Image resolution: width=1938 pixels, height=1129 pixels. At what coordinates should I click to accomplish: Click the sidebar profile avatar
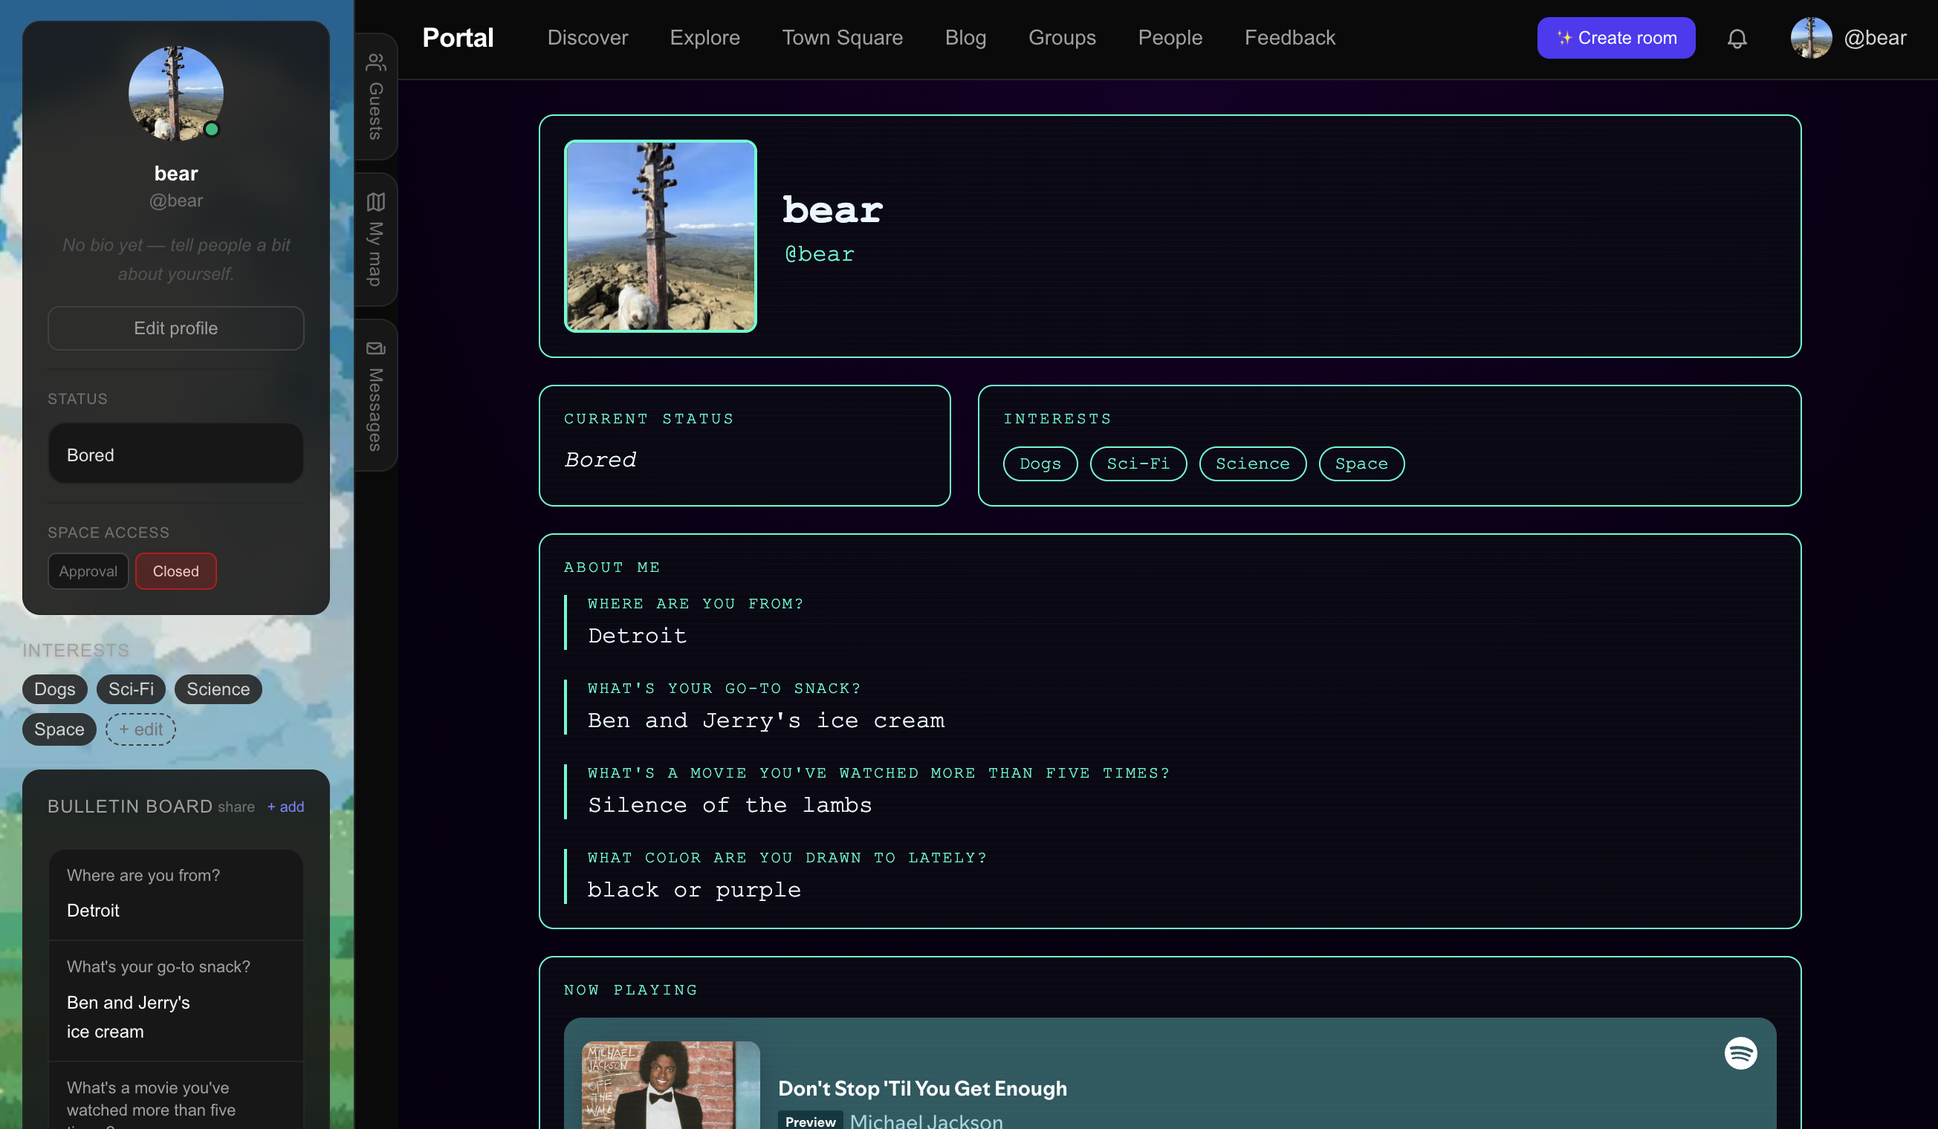[x=175, y=93]
